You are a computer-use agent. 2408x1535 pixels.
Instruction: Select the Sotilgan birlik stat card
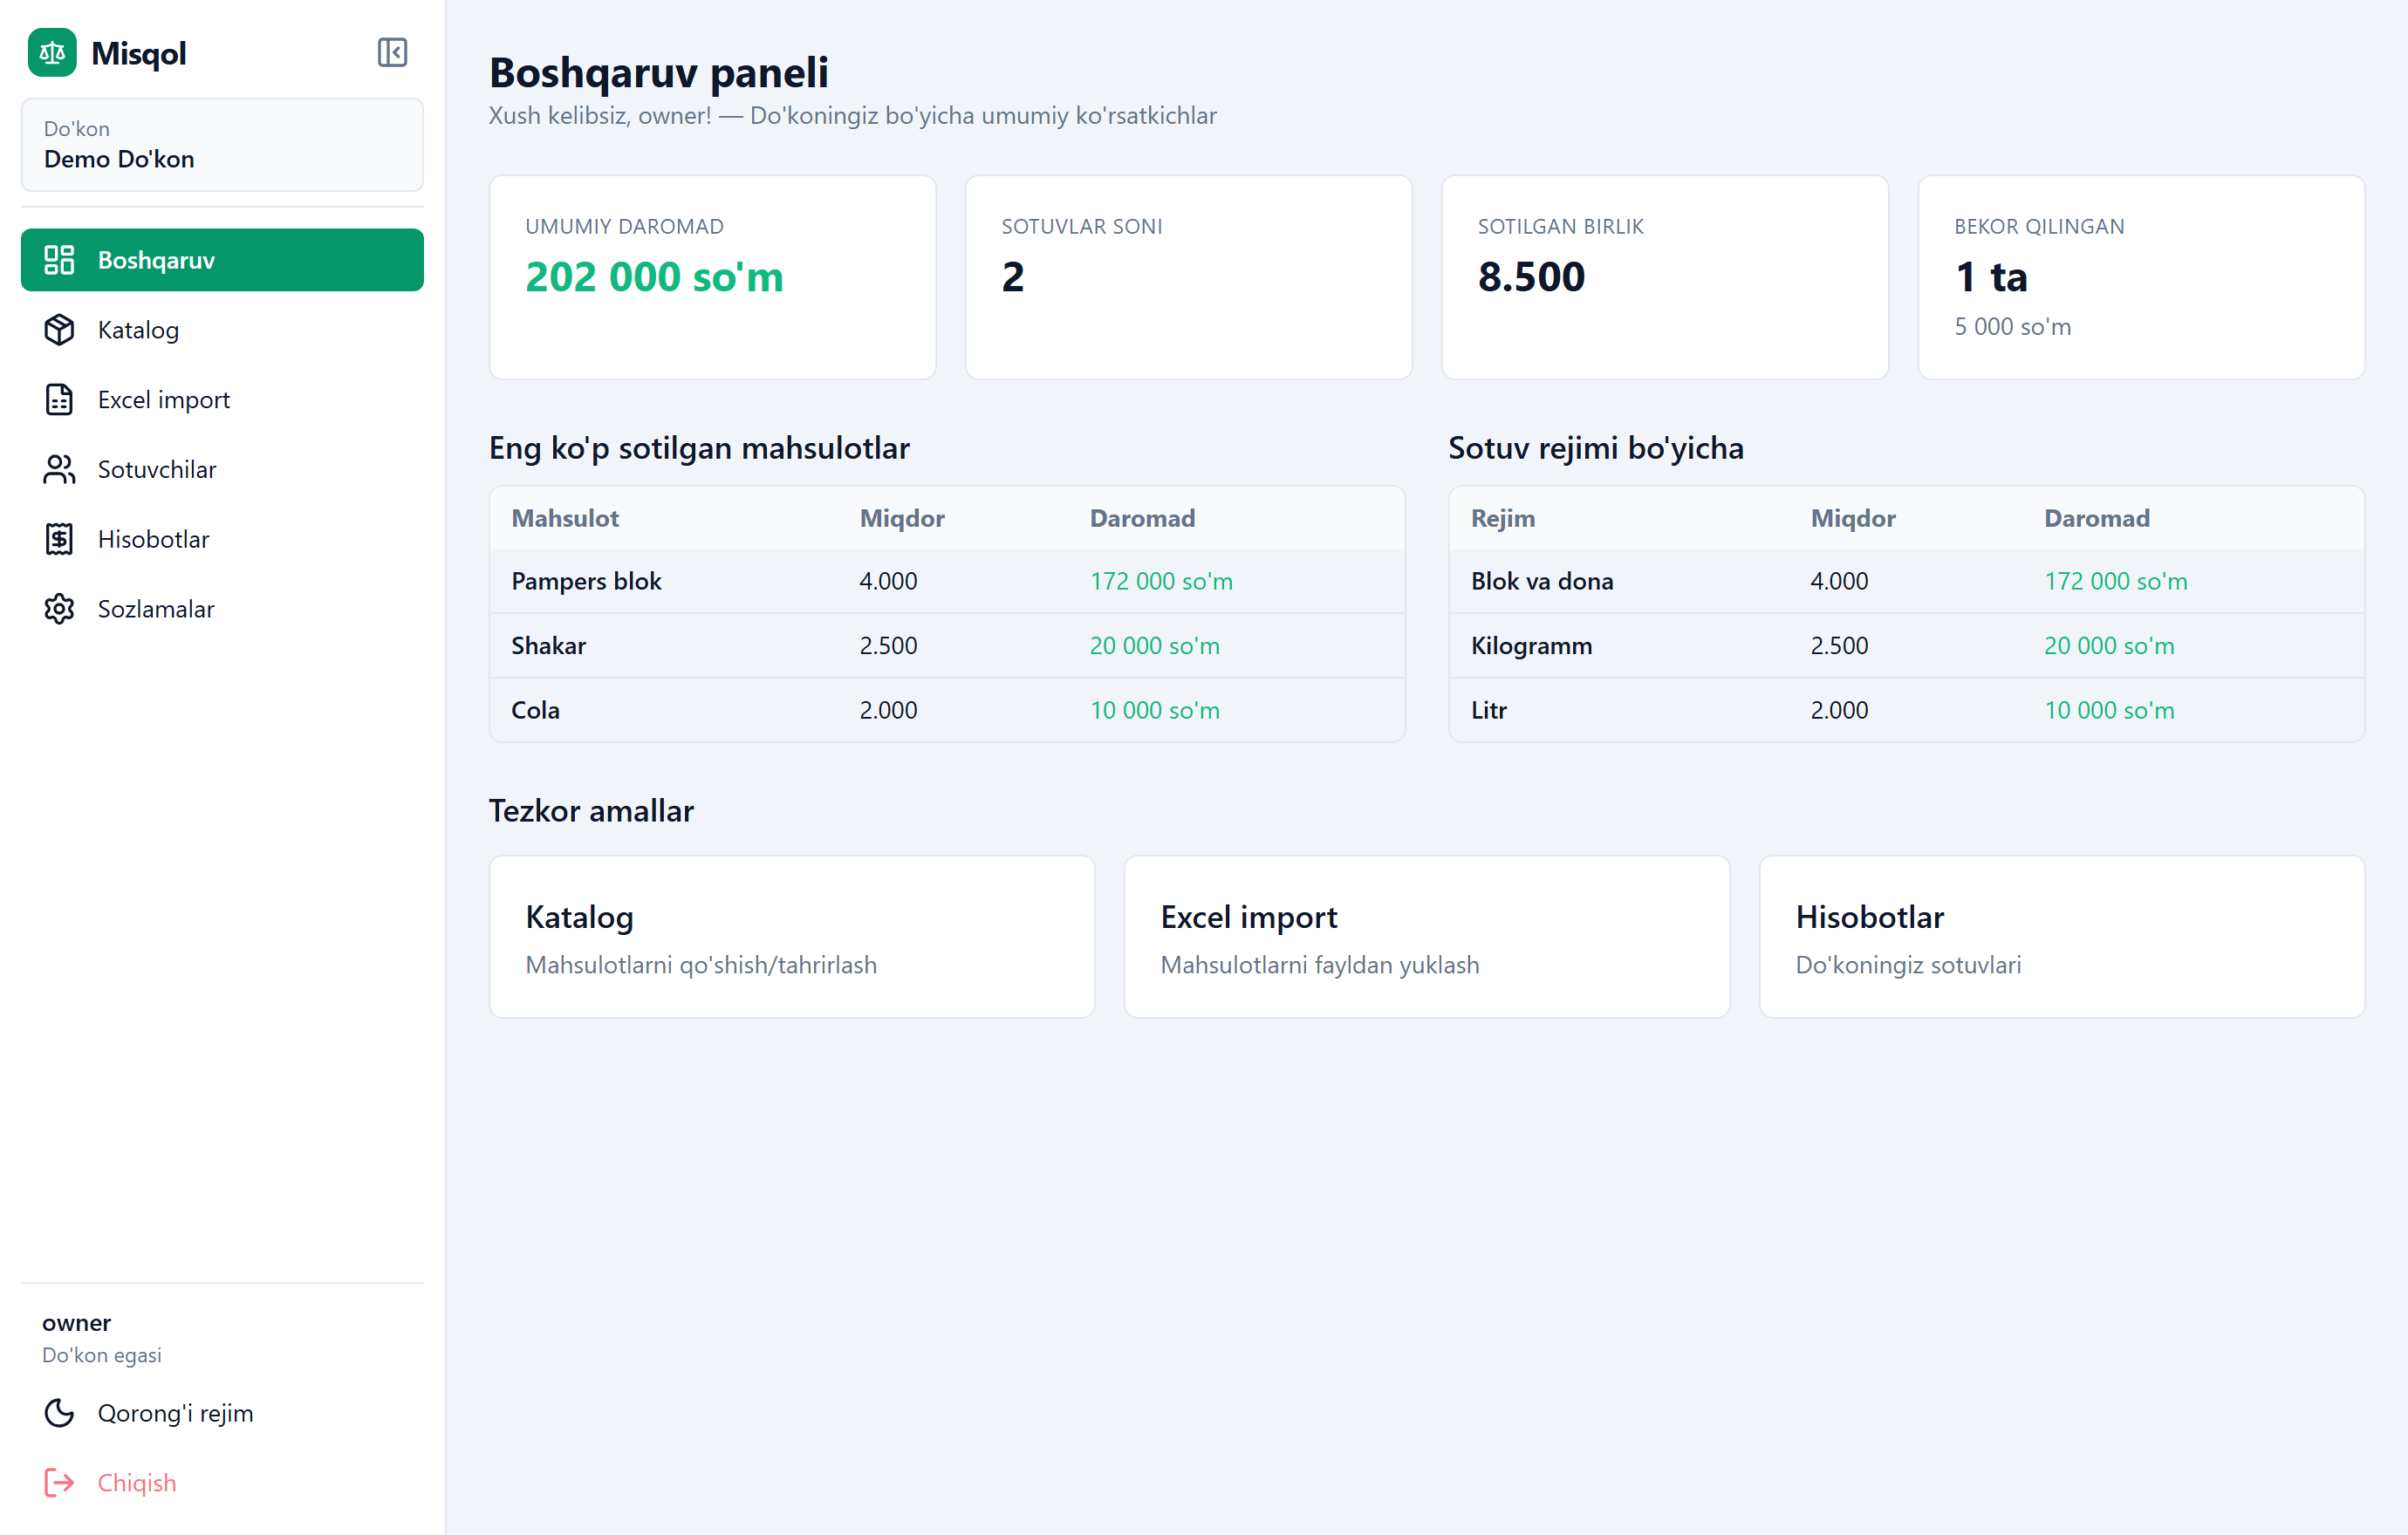click(x=1665, y=278)
